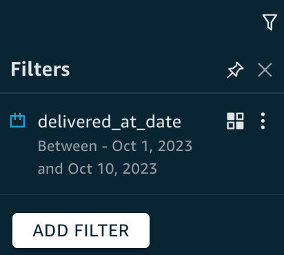Click the funnel filter icon at top
The height and width of the screenshot is (255, 284).
270,22
